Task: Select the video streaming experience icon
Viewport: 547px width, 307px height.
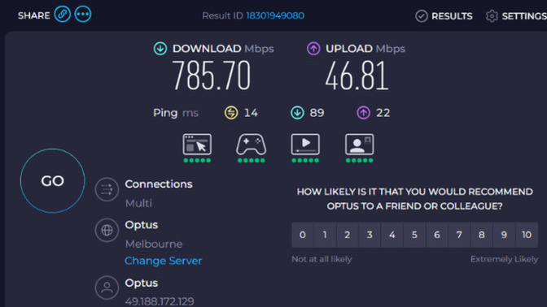Action: [x=305, y=144]
